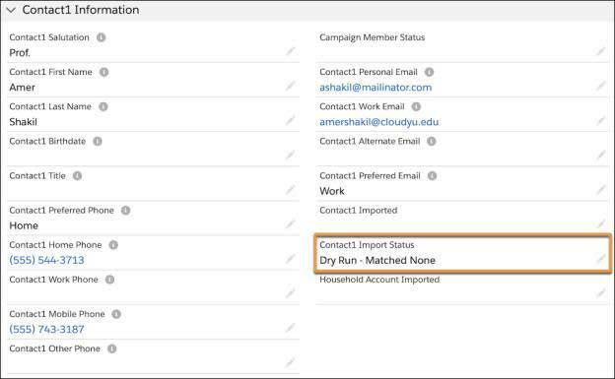This screenshot has width=615, height=379.
Task: Select the last name value 'Shakil'
Action: (23, 122)
